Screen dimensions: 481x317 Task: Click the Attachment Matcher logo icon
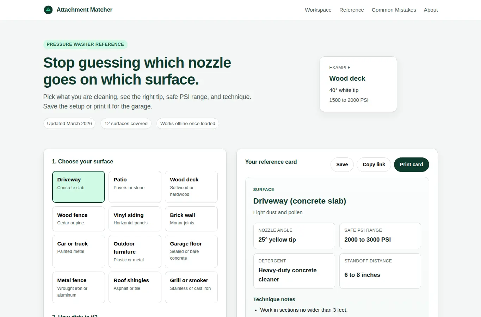coord(48,10)
